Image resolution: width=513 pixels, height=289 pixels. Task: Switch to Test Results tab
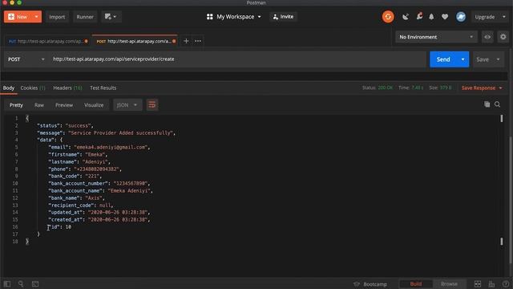click(103, 88)
